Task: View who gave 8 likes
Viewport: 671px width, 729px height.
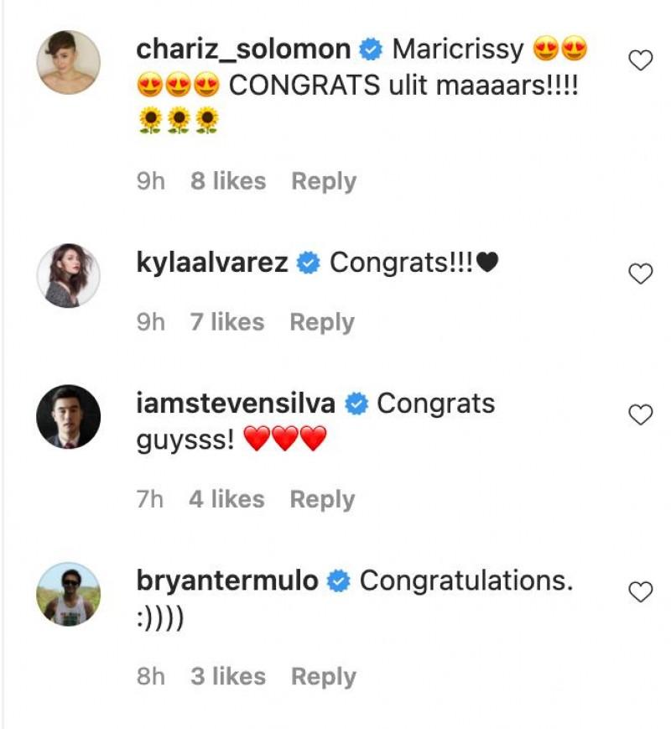Action: 228,181
